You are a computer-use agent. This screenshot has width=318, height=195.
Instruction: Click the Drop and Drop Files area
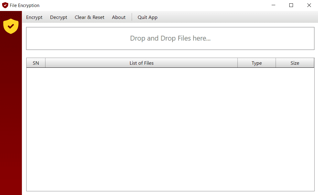(170, 38)
